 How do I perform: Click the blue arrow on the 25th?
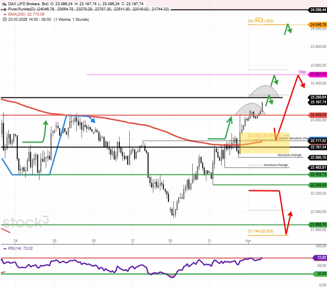pos(92,119)
